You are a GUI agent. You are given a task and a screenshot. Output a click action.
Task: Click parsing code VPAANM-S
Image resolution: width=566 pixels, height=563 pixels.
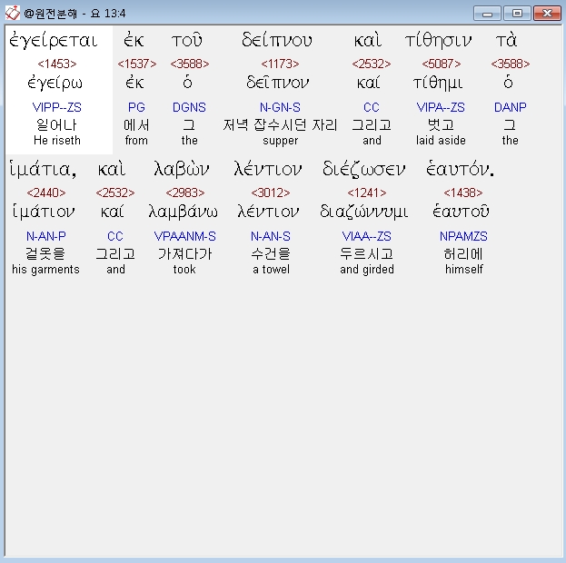(184, 236)
